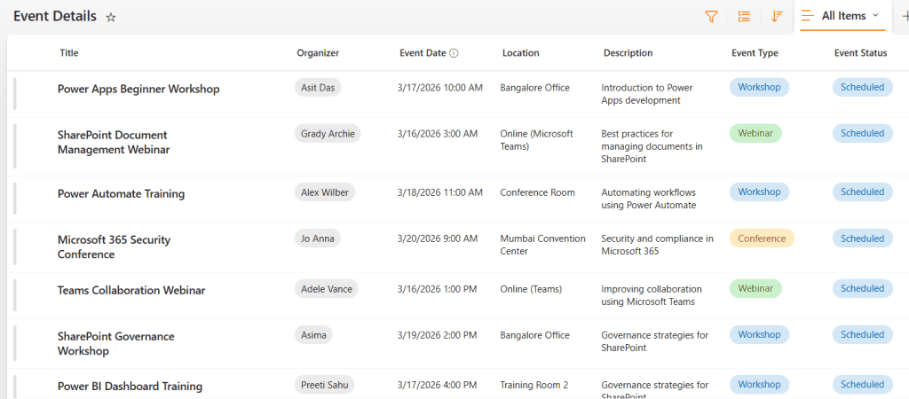Click the Automating workflows using Power Automate description

pyautogui.click(x=649, y=199)
